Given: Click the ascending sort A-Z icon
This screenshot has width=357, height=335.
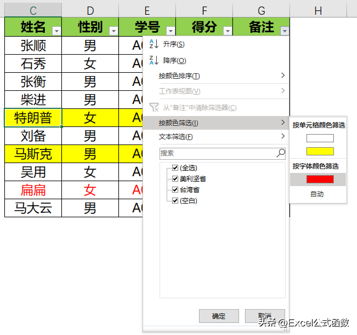Looking at the screenshot, I should tap(154, 44).
